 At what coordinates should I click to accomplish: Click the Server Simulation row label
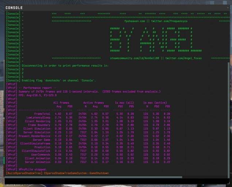tap(37, 132)
